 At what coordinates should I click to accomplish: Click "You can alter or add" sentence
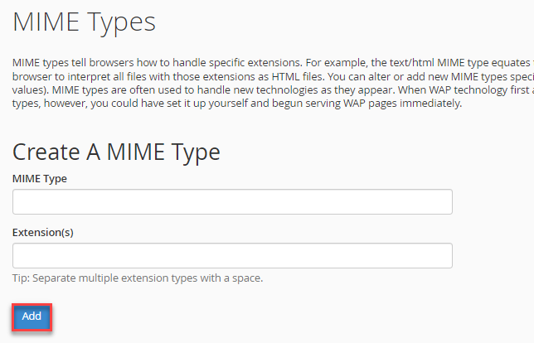[383, 77]
